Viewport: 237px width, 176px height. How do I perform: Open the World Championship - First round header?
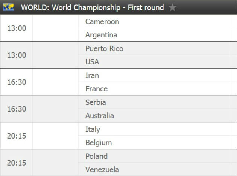pyautogui.click(x=92, y=7)
